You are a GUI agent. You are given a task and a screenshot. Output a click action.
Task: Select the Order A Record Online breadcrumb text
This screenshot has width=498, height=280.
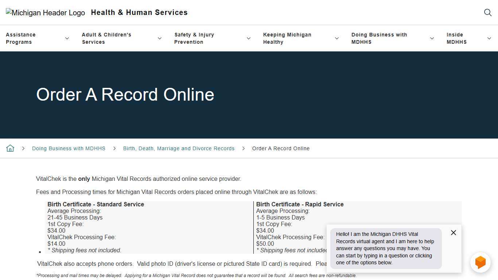[x=281, y=148]
